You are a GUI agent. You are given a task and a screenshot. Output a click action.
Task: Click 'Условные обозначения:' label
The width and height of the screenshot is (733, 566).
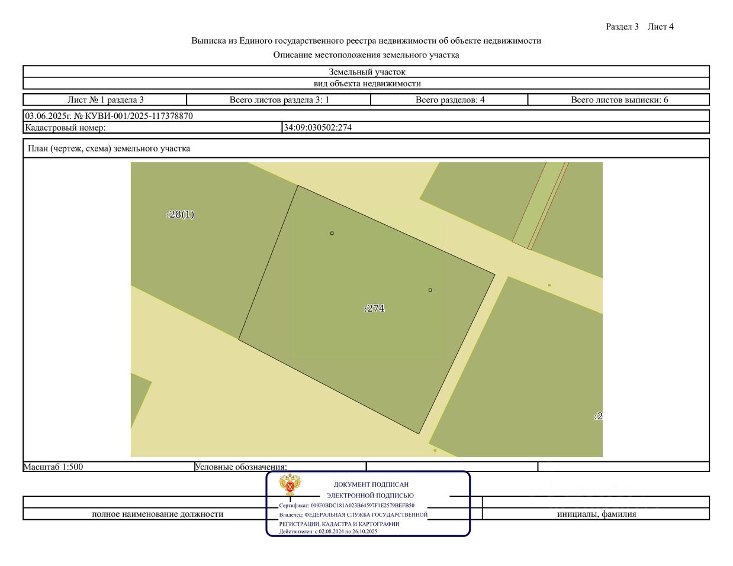[x=241, y=467]
